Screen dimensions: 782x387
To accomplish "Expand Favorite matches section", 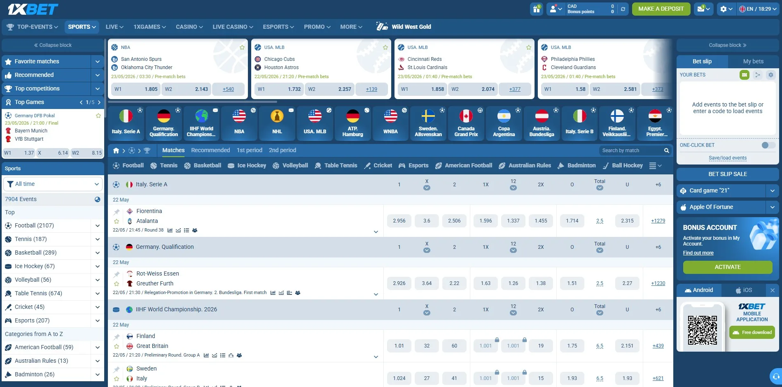I will pyautogui.click(x=97, y=62).
